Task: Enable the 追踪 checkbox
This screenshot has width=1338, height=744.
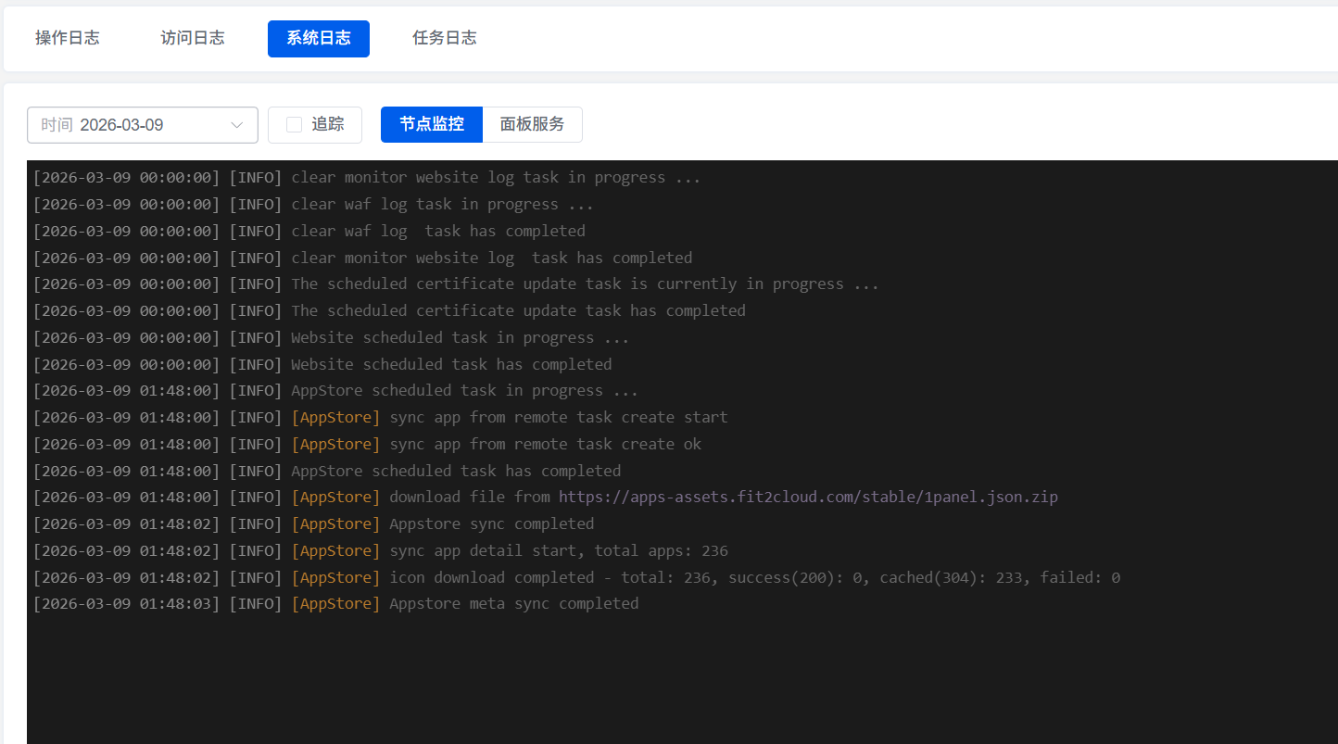Action: point(295,125)
